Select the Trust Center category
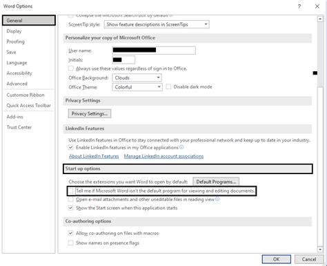 tap(19, 127)
